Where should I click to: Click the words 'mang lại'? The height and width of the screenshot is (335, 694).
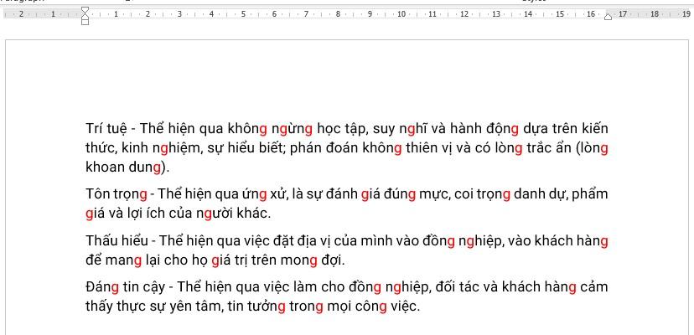click(x=132, y=261)
